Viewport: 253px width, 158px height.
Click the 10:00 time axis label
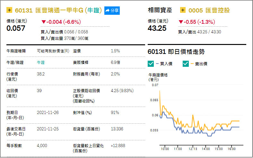[165, 149]
